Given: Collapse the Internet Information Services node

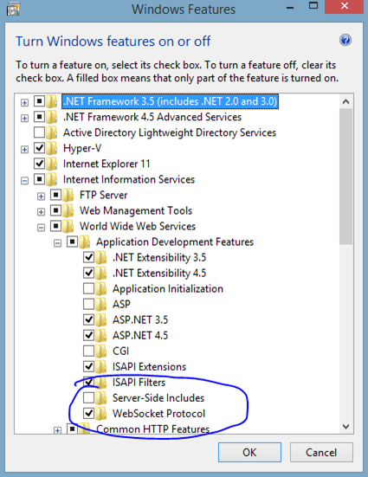Looking at the screenshot, I should (x=24, y=181).
